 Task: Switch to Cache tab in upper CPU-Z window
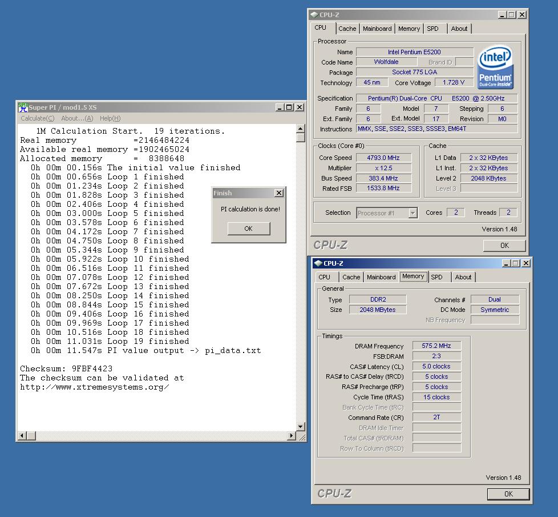coord(347,29)
